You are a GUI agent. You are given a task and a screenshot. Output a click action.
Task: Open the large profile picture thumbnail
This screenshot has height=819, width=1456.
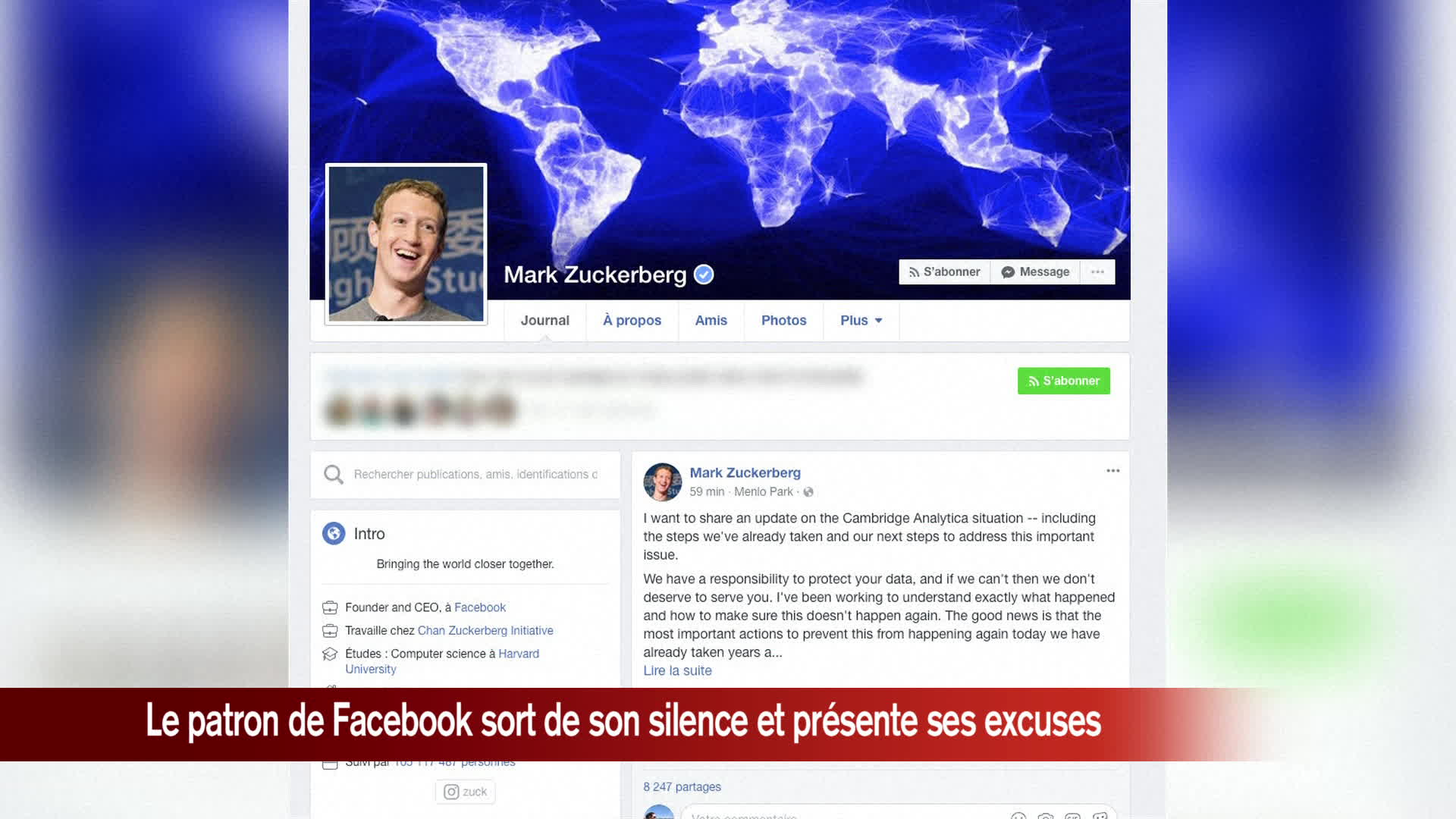click(406, 244)
